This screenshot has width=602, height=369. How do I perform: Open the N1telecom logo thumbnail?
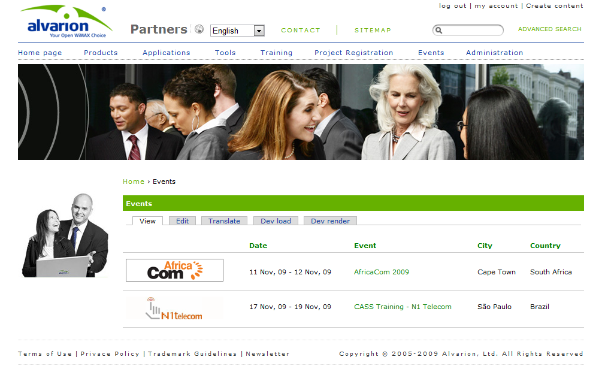[x=174, y=308]
